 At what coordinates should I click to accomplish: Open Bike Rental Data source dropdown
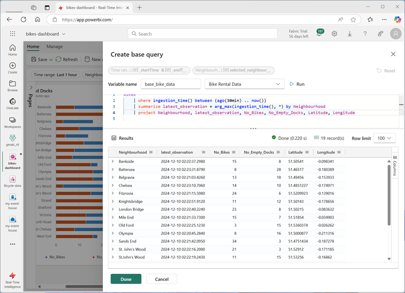pyautogui.click(x=245, y=84)
